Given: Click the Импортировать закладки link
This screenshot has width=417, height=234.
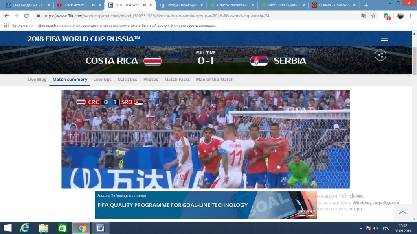Looking at the screenshot, I should [193, 26].
